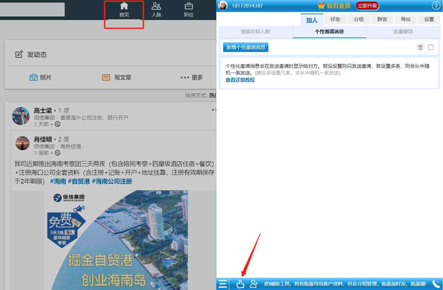Click the add-person icon in the bottom bar
The image size is (443, 290).
coord(254,284)
